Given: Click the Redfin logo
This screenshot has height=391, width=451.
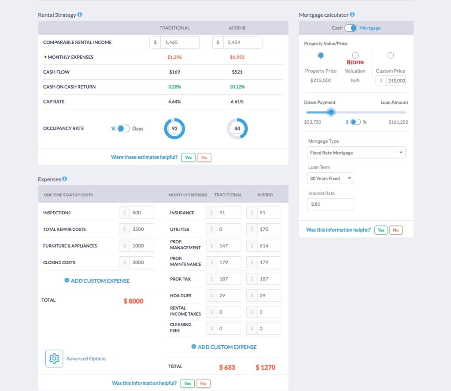Looking at the screenshot, I should (x=355, y=62).
